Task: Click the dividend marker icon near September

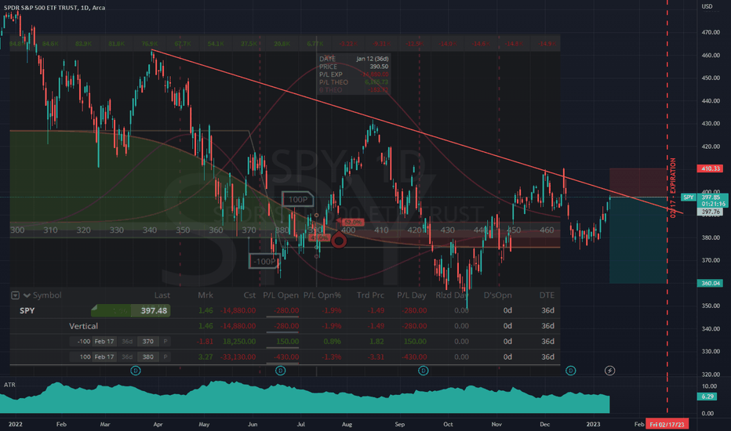Action: [x=424, y=371]
